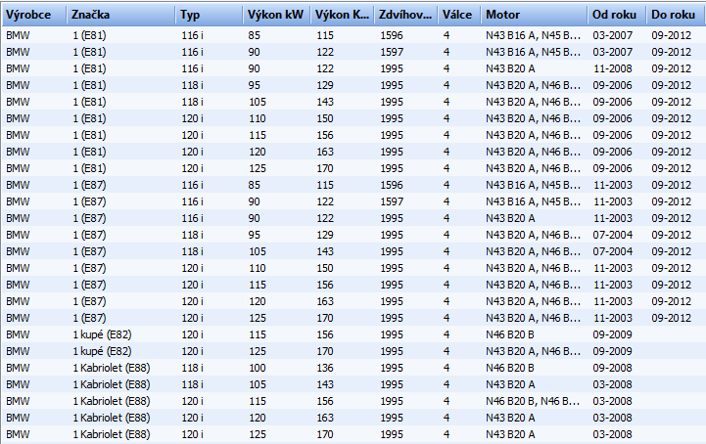Click the 136 horsepower cell

coord(325,368)
